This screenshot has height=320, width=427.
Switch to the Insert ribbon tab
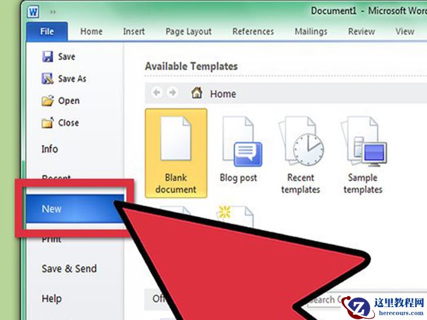[134, 32]
